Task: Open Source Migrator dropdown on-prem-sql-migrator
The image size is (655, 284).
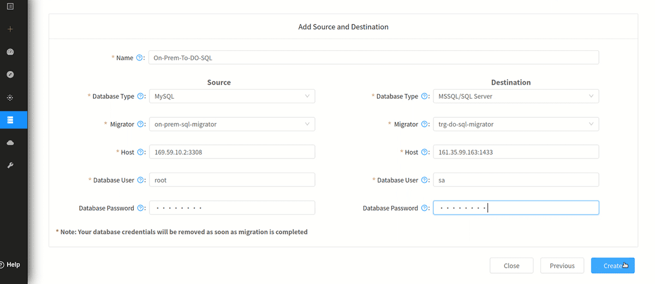Action: tap(232, 124)
